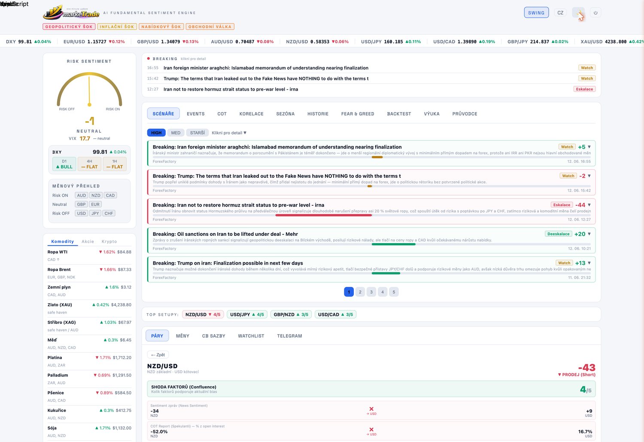Switch to the EVENTS tab

click(196, 114)
